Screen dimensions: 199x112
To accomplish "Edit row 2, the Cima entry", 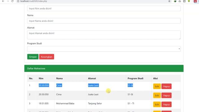I will click(157, 96).
